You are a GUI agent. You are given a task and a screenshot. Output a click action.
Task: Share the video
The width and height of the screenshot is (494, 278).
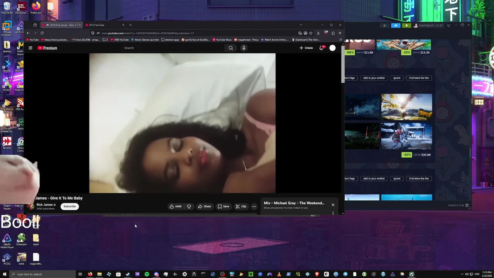pyautogui.click(x=204, y=206)
